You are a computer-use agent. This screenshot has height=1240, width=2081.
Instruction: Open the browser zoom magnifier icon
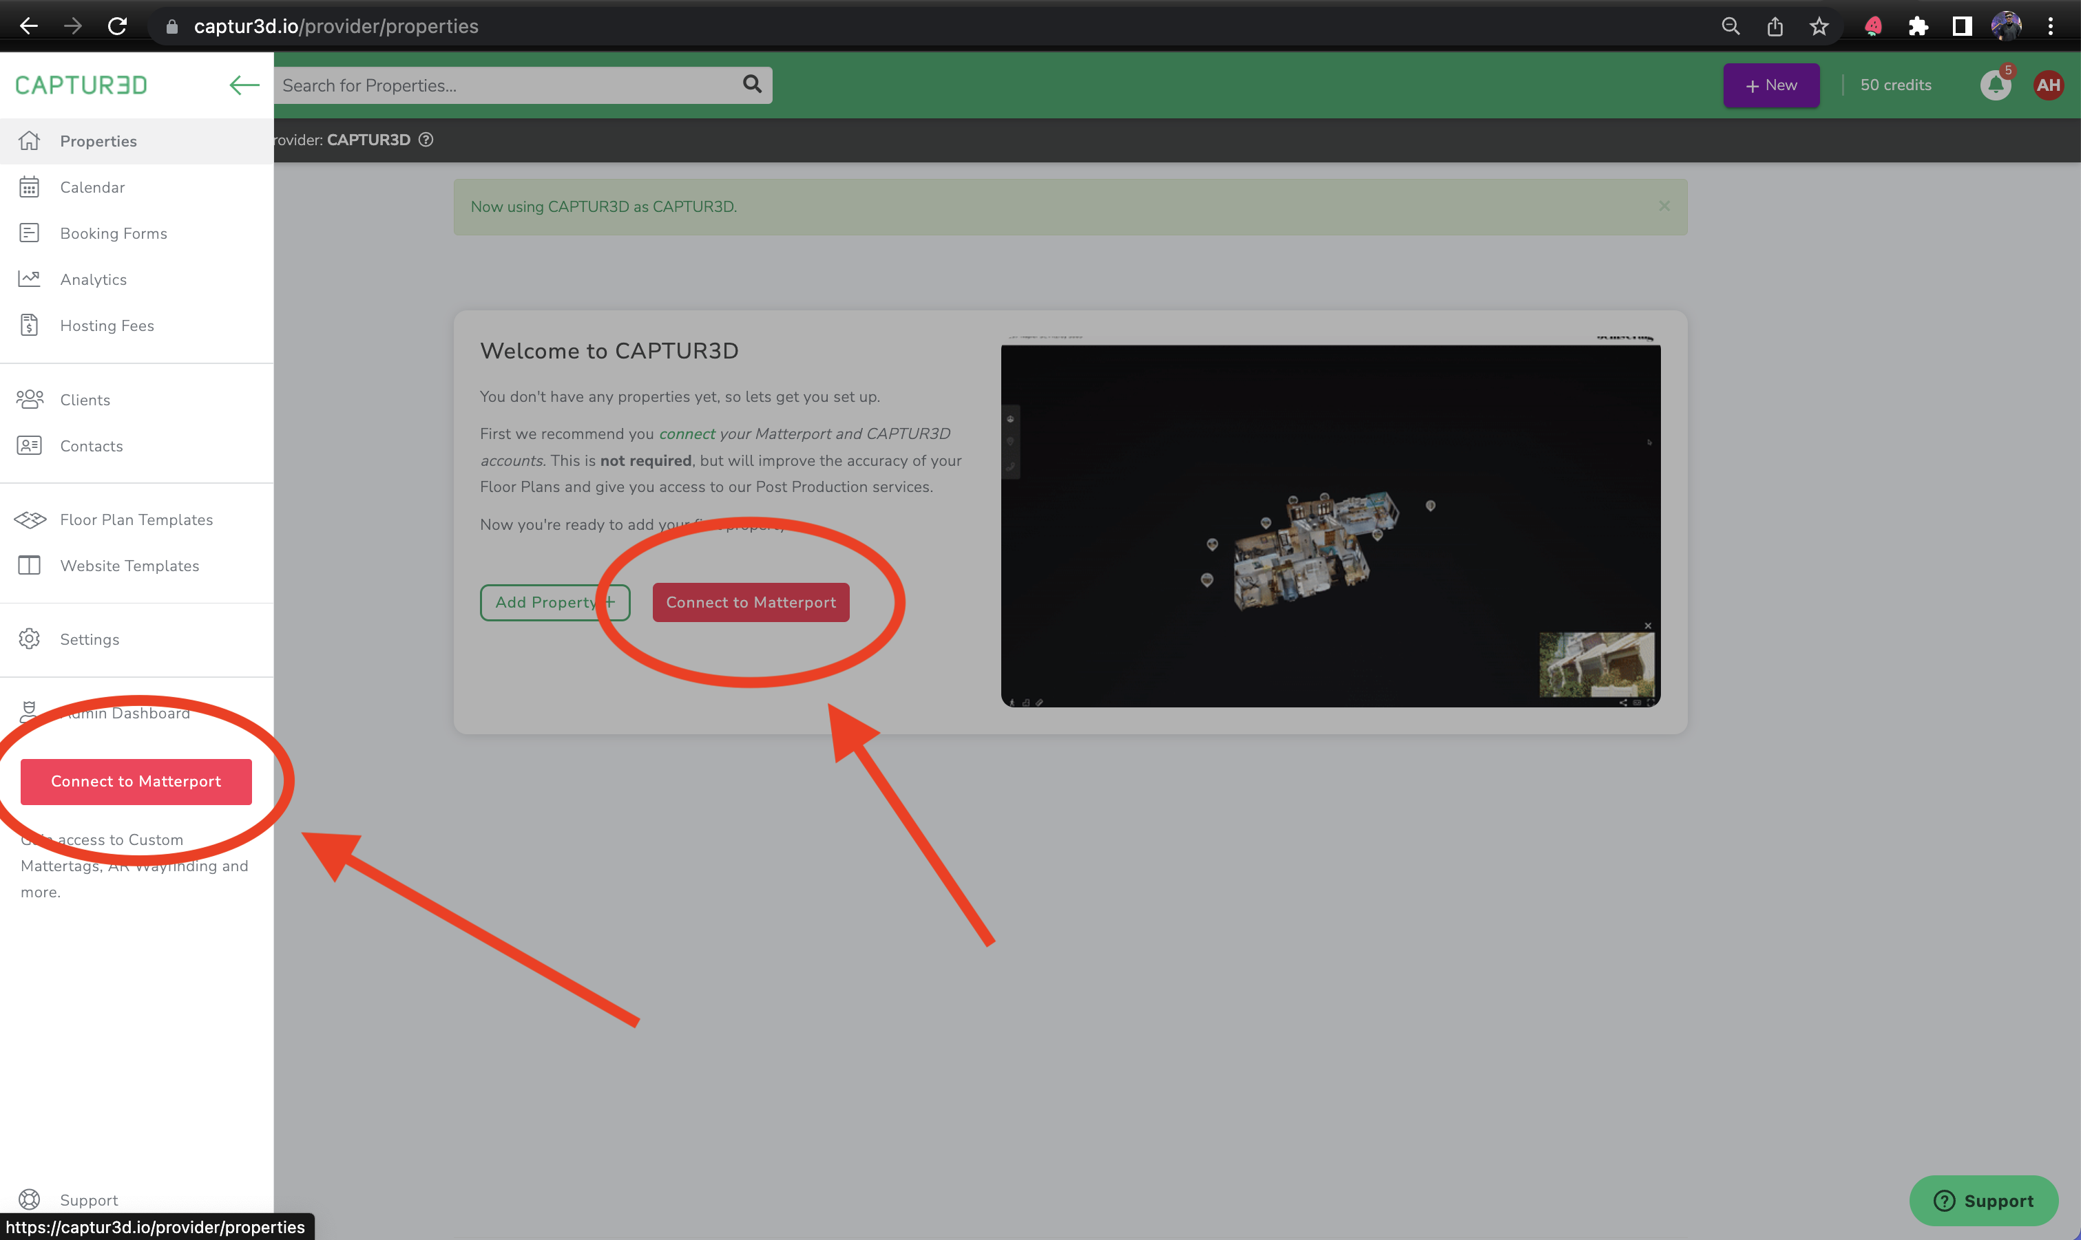point(1730,26)
